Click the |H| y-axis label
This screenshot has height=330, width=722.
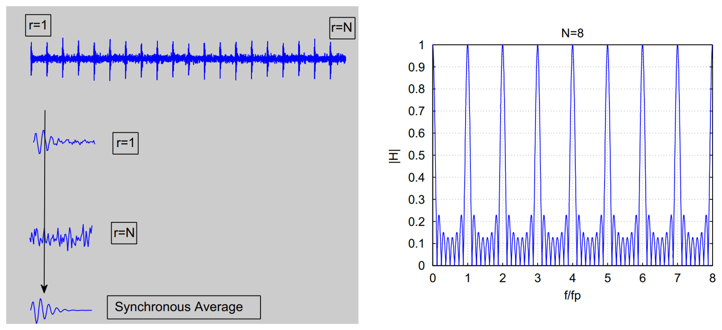394,156
